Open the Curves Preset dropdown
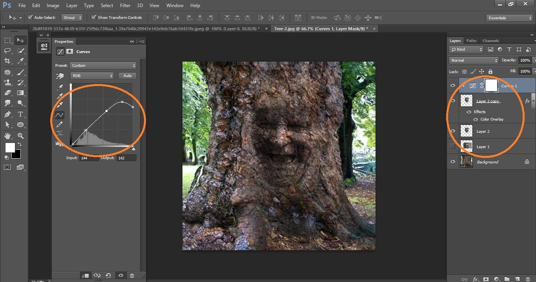The height and width of the screenshot is (282, 536). coord(103,65)
